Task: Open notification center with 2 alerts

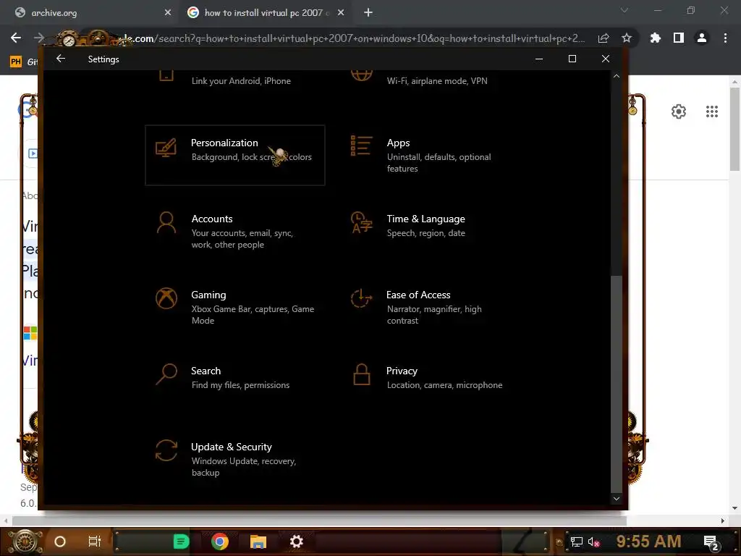Action: (711, 542)
